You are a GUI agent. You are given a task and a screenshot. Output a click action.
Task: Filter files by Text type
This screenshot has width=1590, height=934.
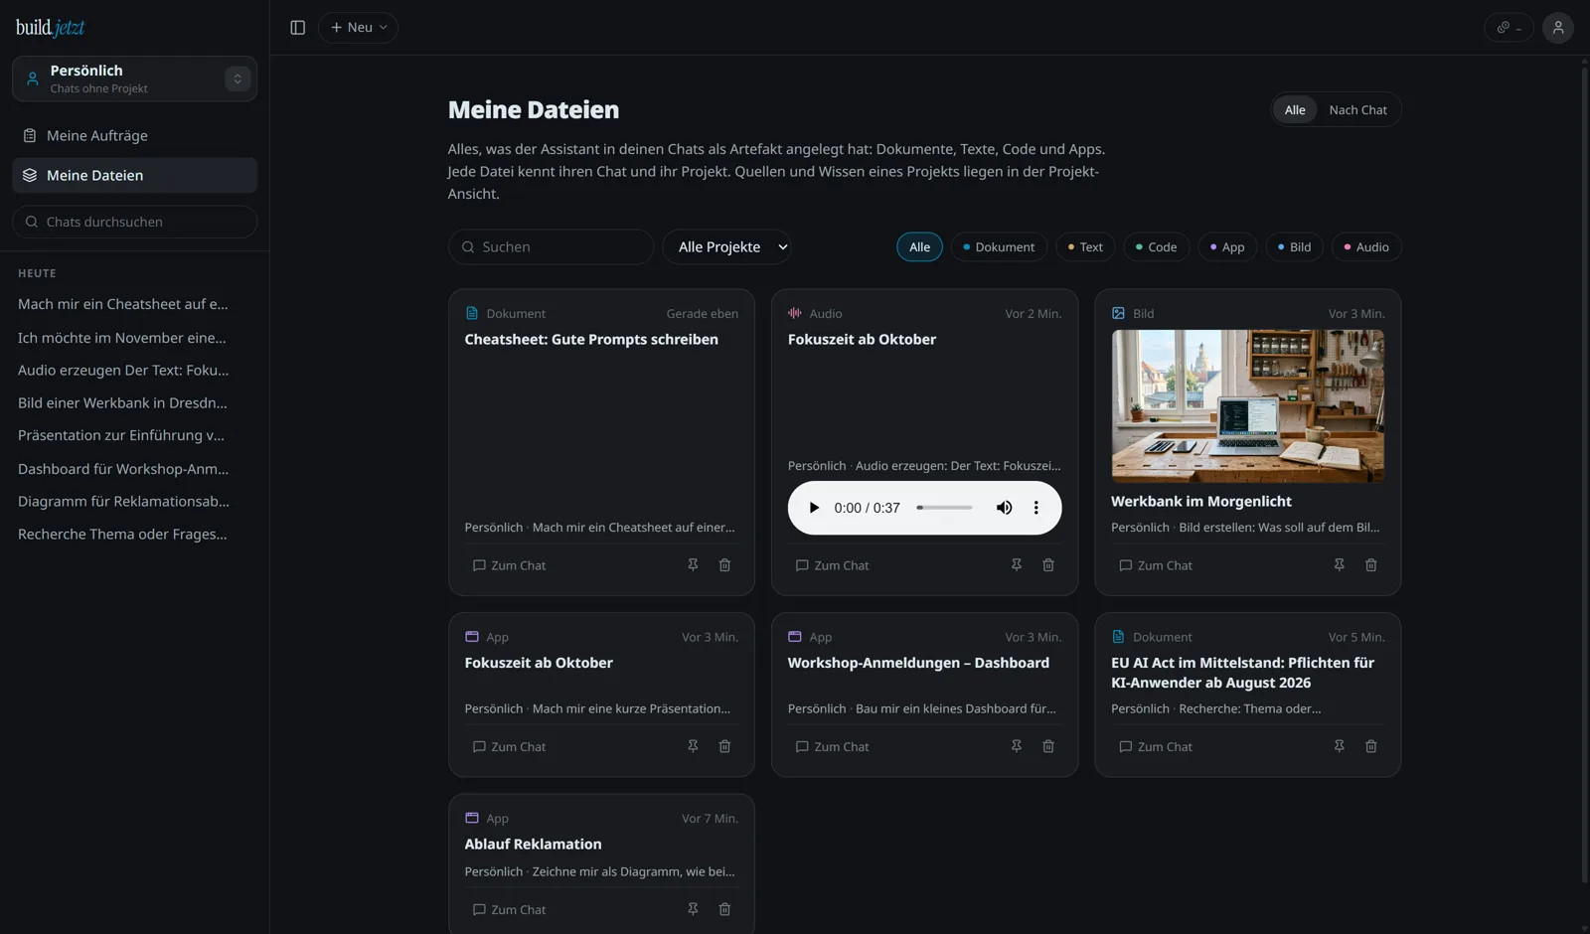coord(1085,247)
